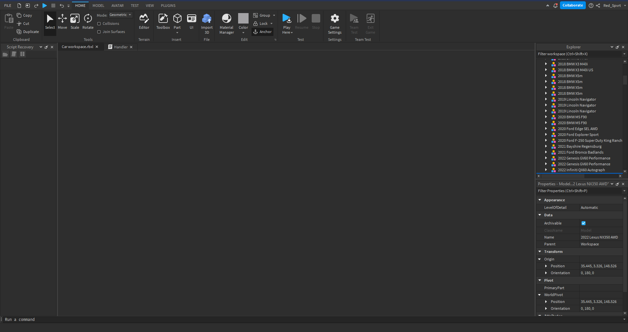This screenshot has width=628, height=332.
Task: Click the share icon near username
Action: (x=598, y=6)
